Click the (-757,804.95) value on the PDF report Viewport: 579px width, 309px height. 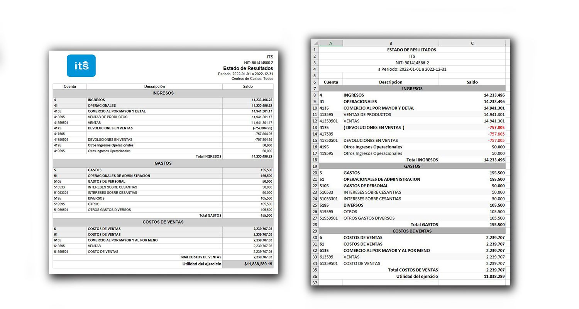click(262, 128)
